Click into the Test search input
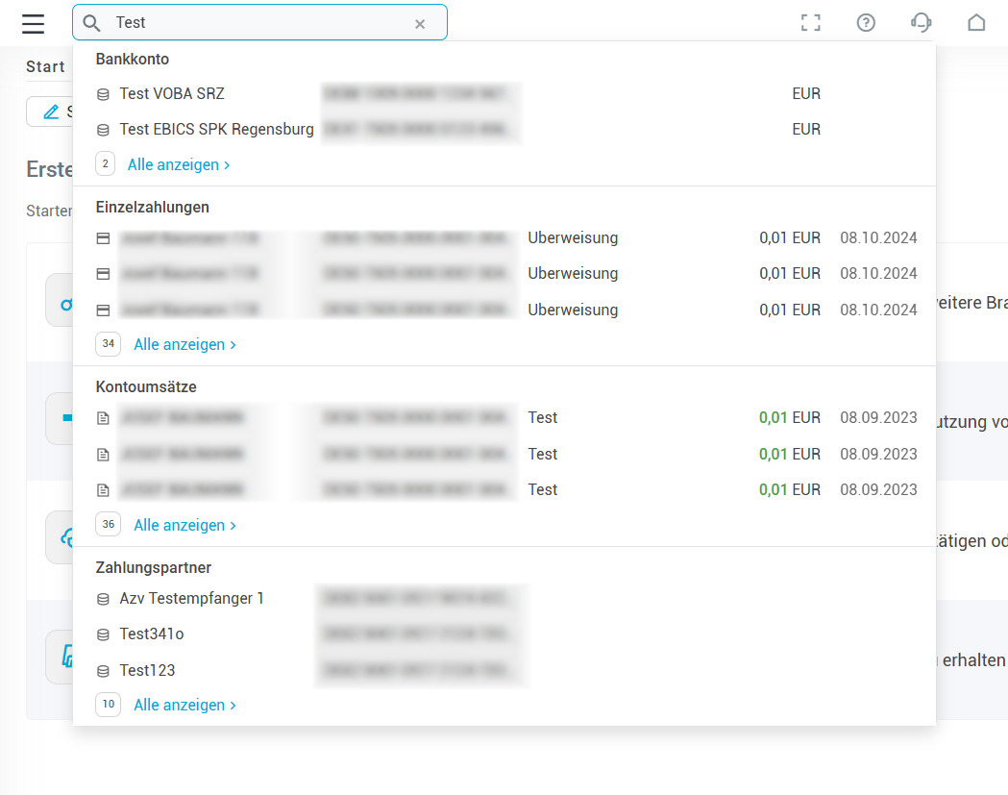This screenshot has width=1008, height=795. tap(259, 23)
